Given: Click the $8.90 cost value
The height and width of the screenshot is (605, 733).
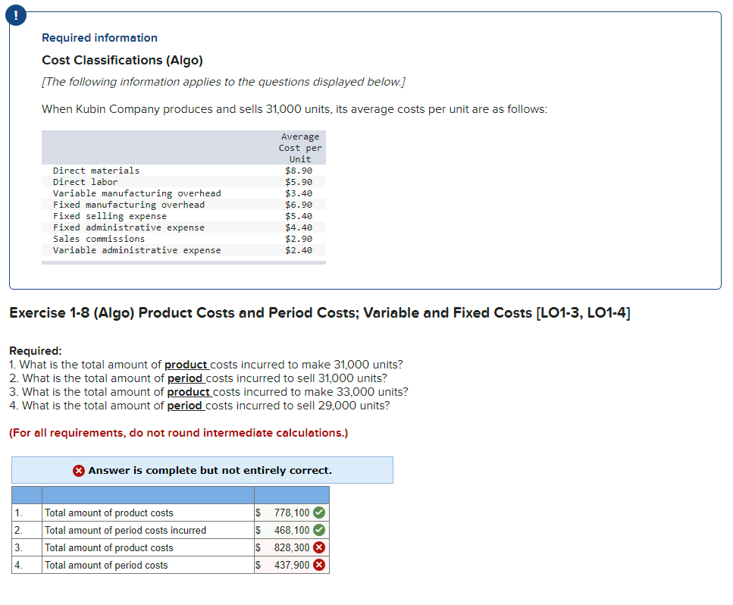Looking at the screenshot, I should 299,171.
